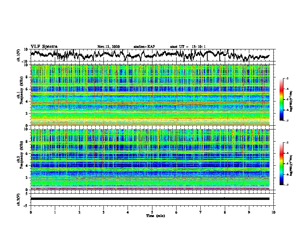Click the '-3' label on ch.1 color bar
This screenshot has width=308, height=238.
pyautogui.click(x=287, y=78)
